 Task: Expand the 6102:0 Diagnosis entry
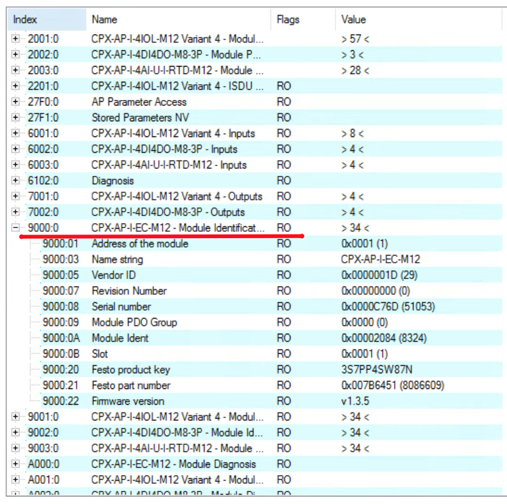point(15,180)
